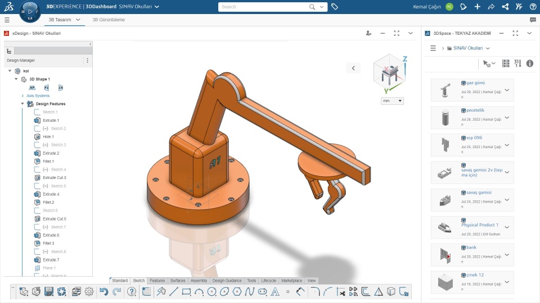The image size is (540, 303).
Task: Click the Update/rebuild arrows icon
Action: point(62,292)
